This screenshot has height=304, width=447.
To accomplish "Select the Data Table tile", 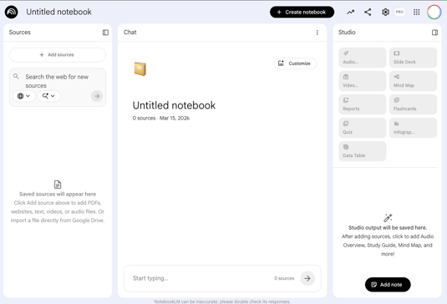I will click(363, 151).
